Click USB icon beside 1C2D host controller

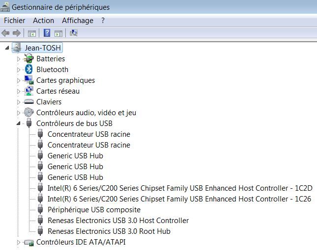tap(40, 188)
